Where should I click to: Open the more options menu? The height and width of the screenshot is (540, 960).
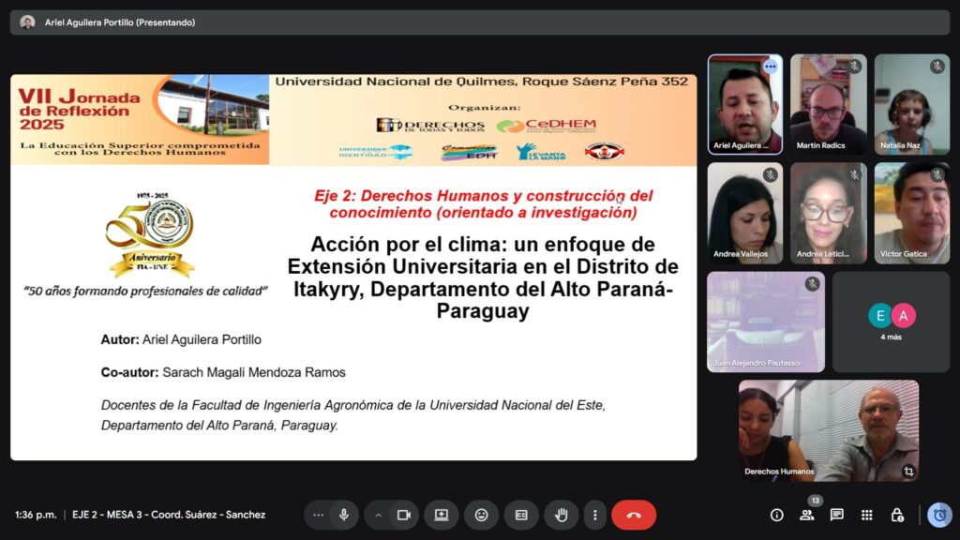tap(594, 515)
